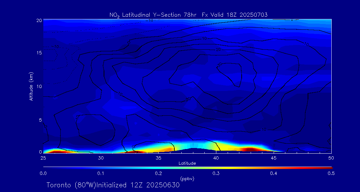Click the 0.5 color scale value
Screen dimensions: 360x192
click(331, 174)
